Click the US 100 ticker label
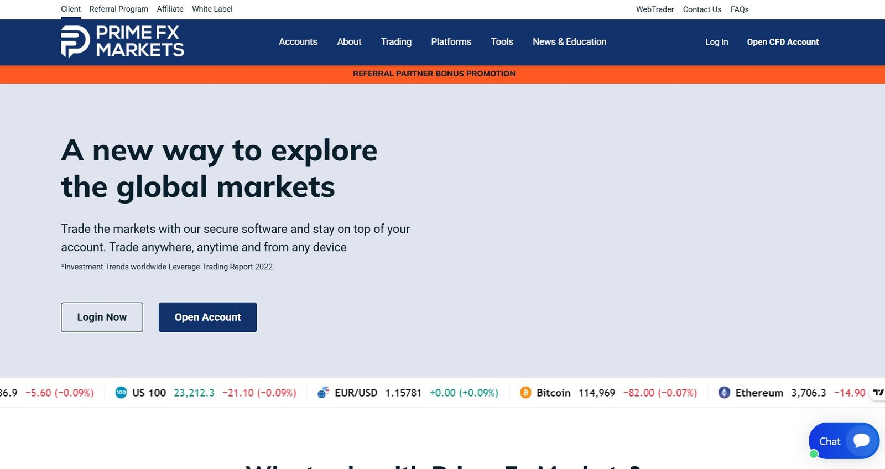Viewport: 885px width, 469px height. coord(149,393)
